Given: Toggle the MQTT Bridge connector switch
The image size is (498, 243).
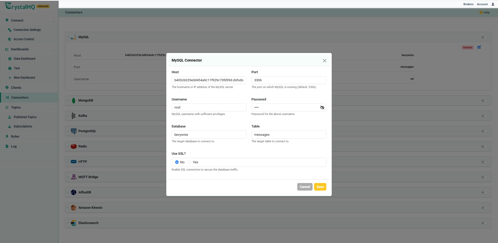Looking at the screenshot, I should (484, 177).
